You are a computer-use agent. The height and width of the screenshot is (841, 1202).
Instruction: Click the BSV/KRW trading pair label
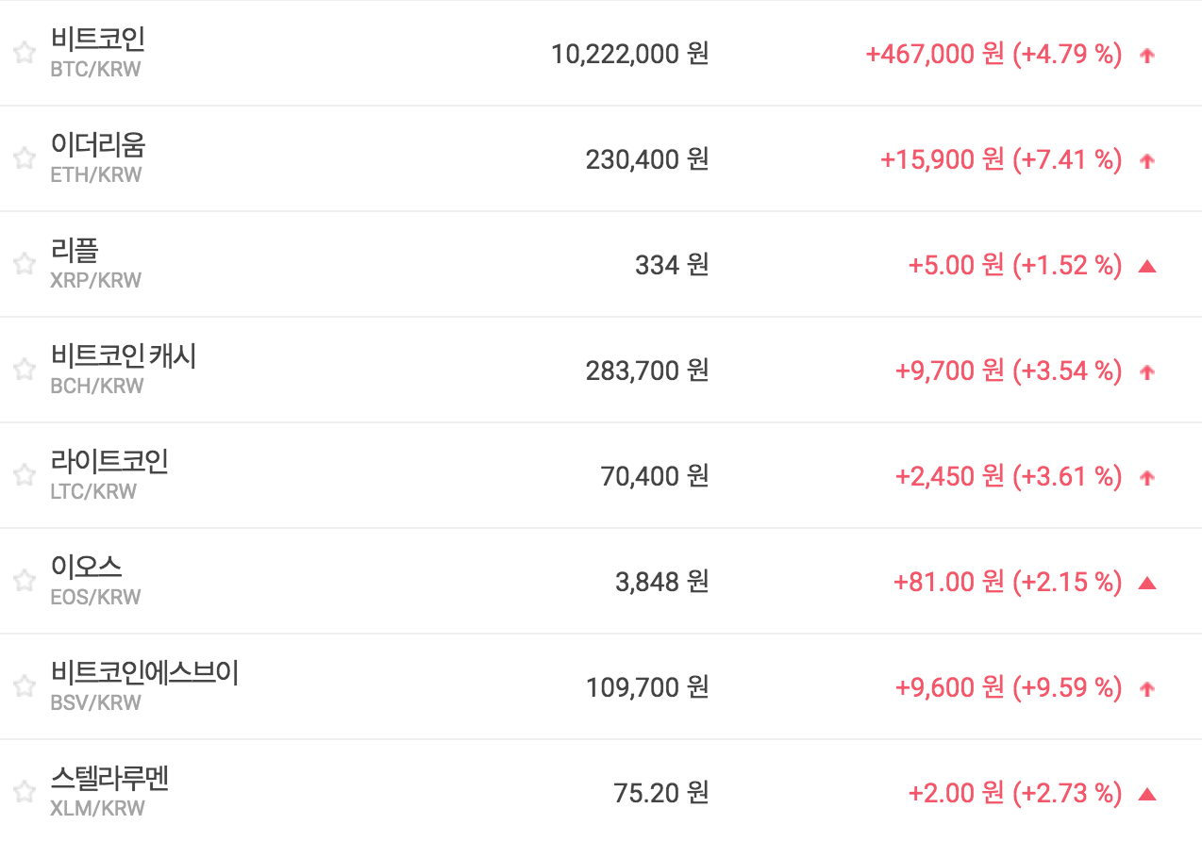point(96,702)
